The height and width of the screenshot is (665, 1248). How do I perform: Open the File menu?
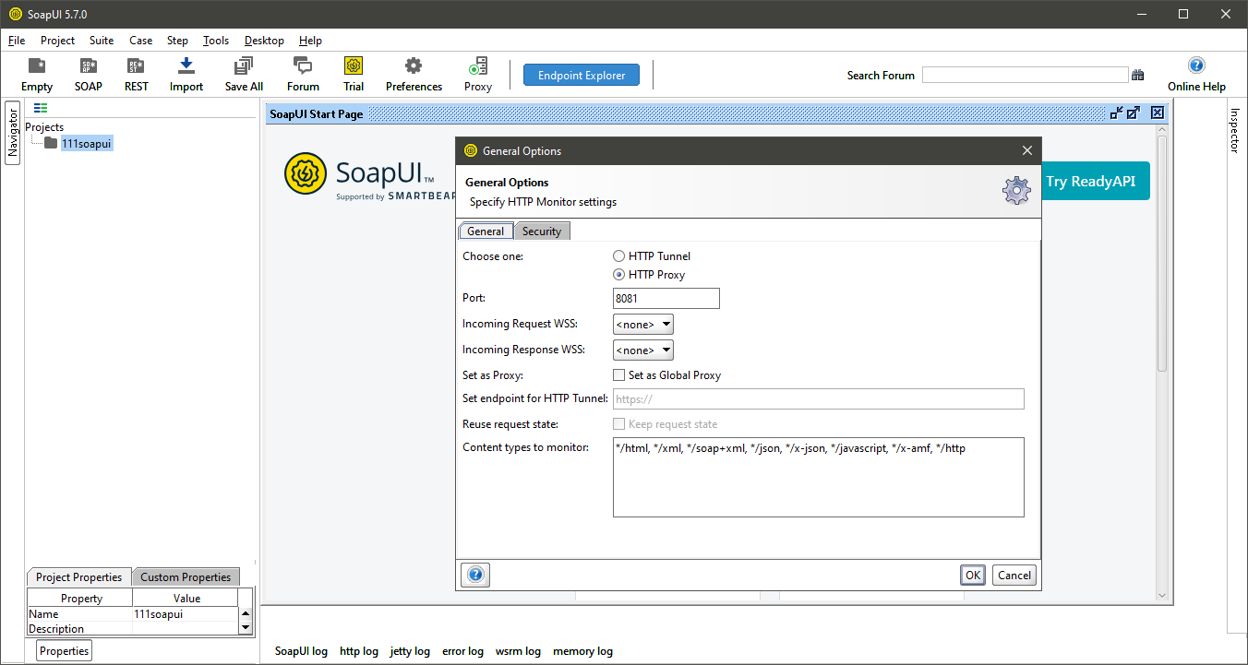17,41
